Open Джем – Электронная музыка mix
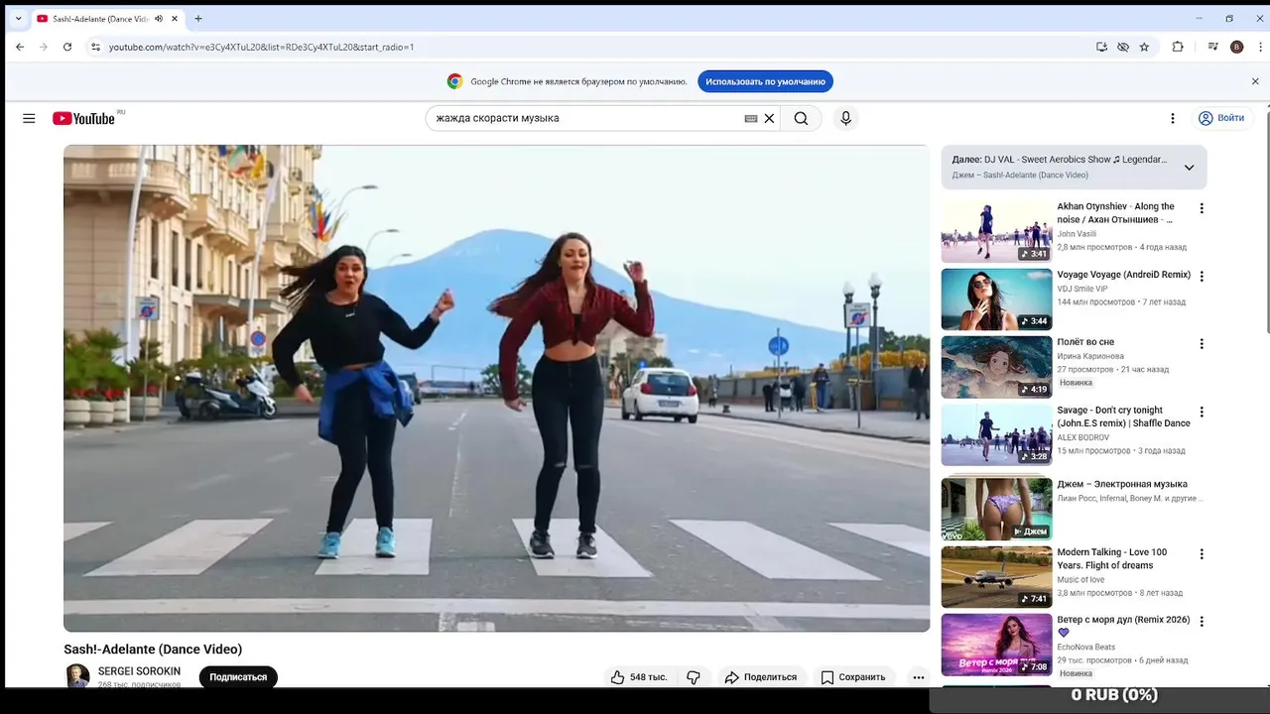The width and height of the screenshot is (1270, 714). point(1122,485)
